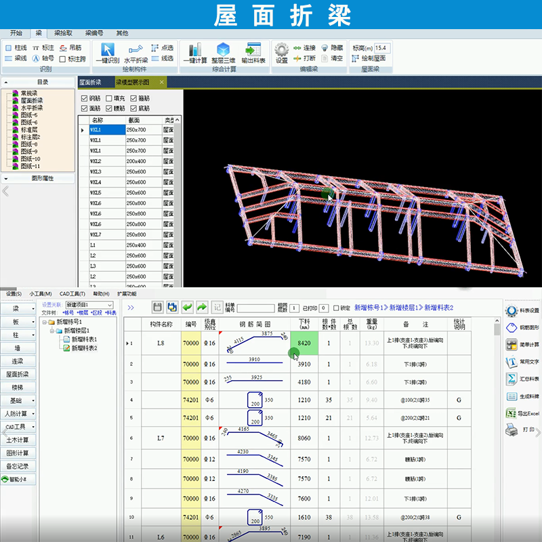Collapse the 新增栋号1 tree node
This screenshot has height=542, width=542.
[45, 322]
